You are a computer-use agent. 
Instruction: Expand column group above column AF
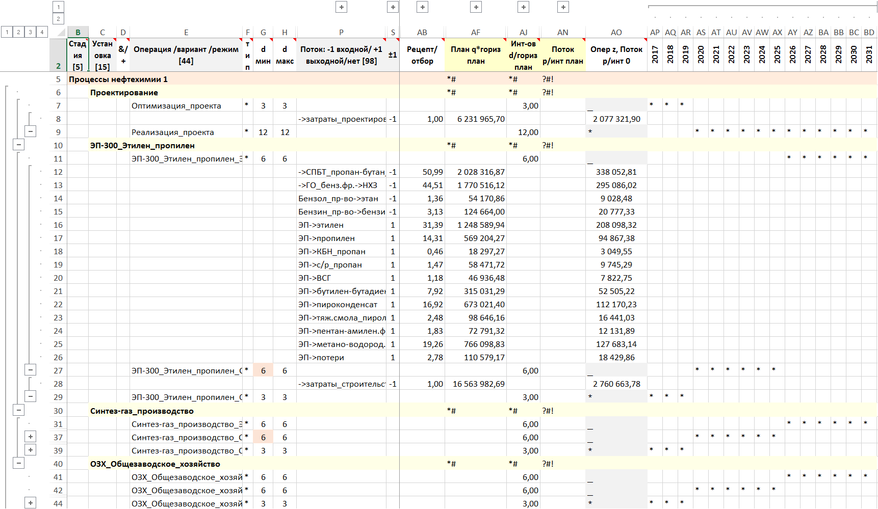(x=476, y=7)
